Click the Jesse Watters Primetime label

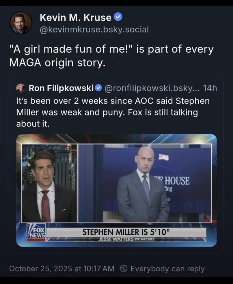(x=126, y=239)
